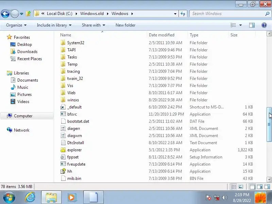Switch to large icons view in status bar
Image resolution: width=272 pixels, height=204 pixels.
click(241, 187)
